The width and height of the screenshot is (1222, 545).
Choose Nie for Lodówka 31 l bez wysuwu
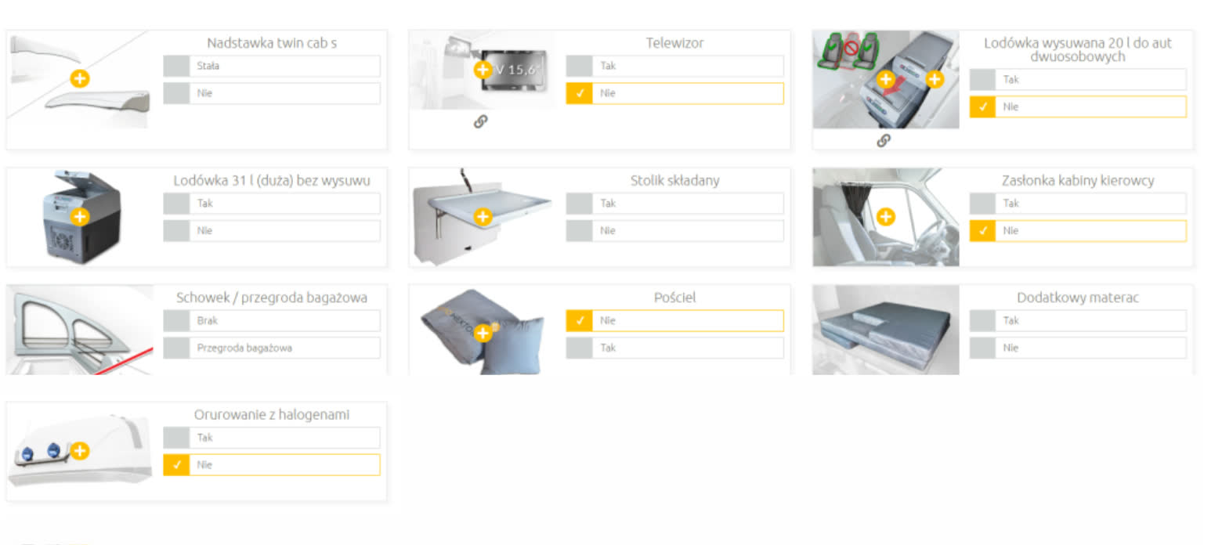272,231
